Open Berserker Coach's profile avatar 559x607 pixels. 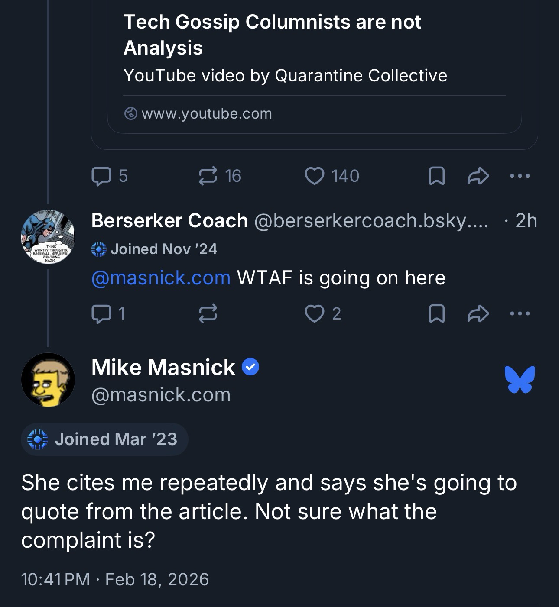click(x=48, y=237)
